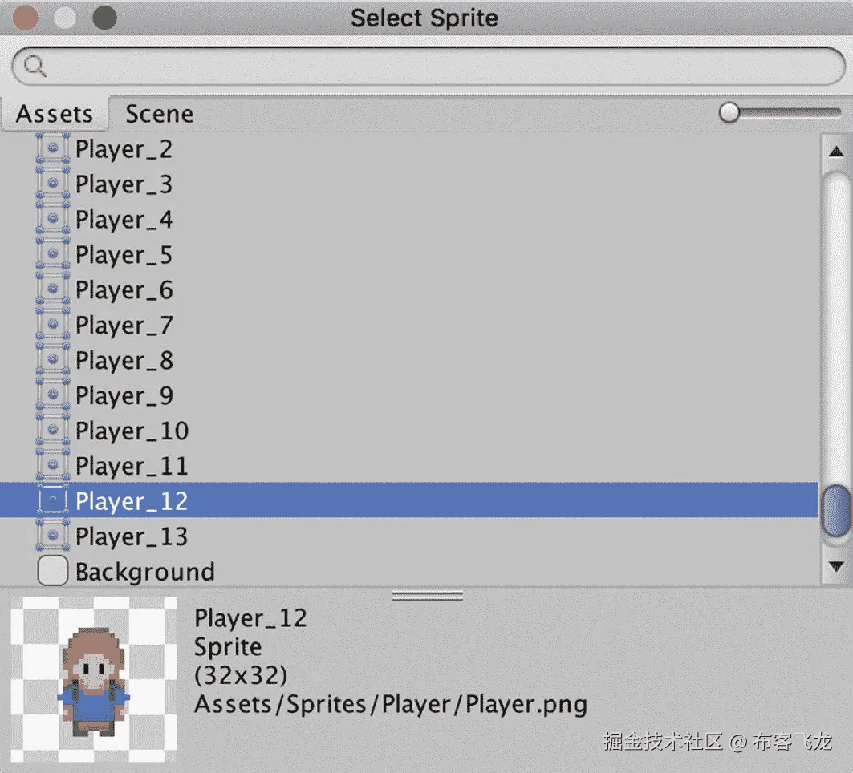Click the Player_8 sprite icon
Viewport: 853px width, 773px height.
coord(53,359)
